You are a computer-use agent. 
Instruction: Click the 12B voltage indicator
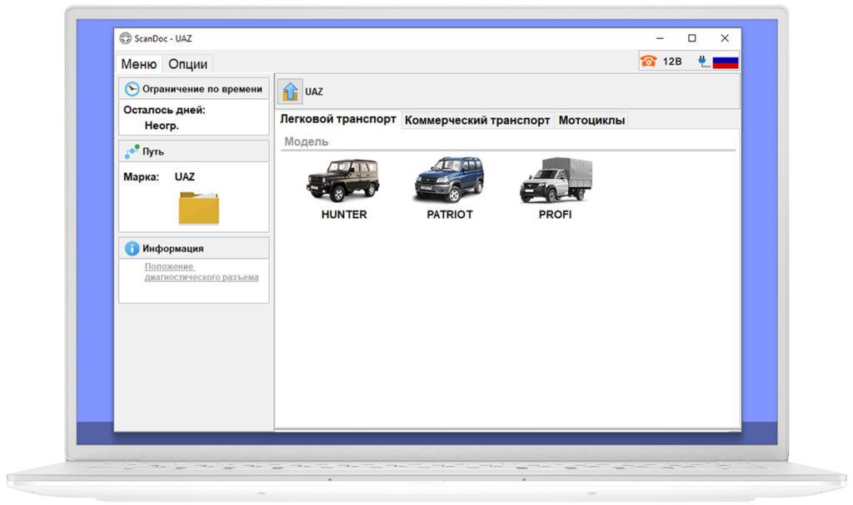(672, 62)
